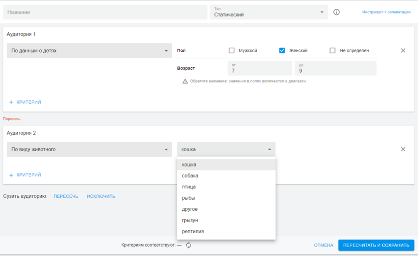This screenshot has width=418, height=256.
Task: Click the refresh icon near Критериям соответствуют
Action: (x=189, y=245)
